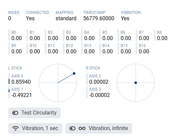The width and height of the screenshot is (183, 137).
Task: Click the B1 button value
Action: point(35,38)
